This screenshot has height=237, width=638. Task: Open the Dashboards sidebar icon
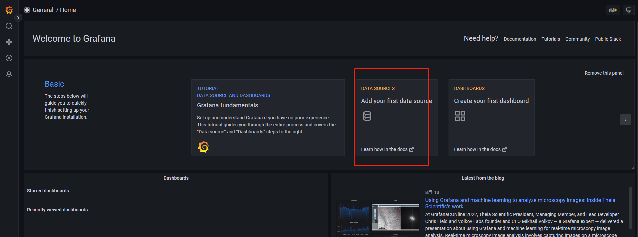[9, 42]
